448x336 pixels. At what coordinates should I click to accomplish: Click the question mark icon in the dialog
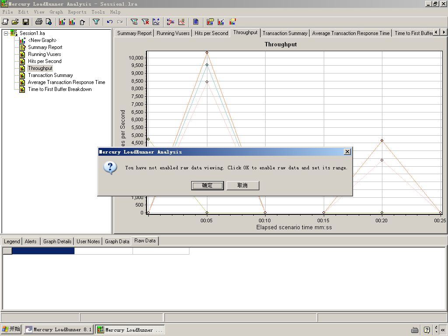[110, 168]
